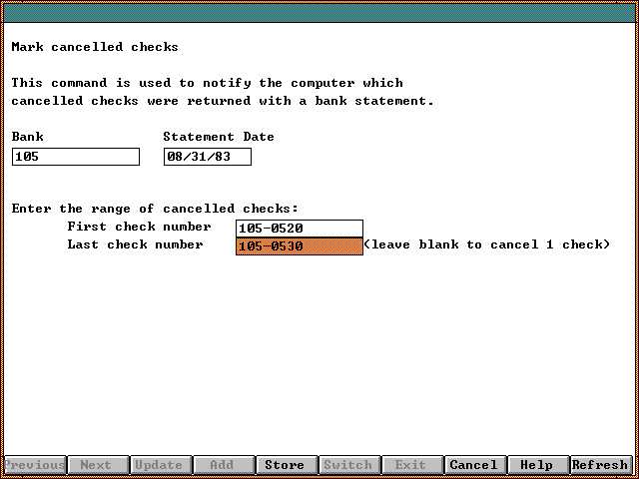
Task: Click the Statement Date field
Action: (x=208, y=157)
